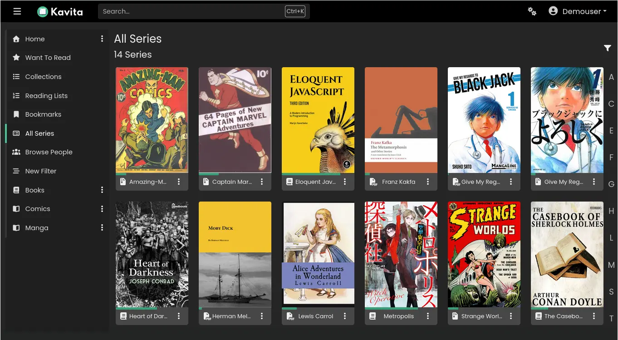Open the Bookmarks sidebar icon
Screen dimensions: 618x340
coord(16,114)
